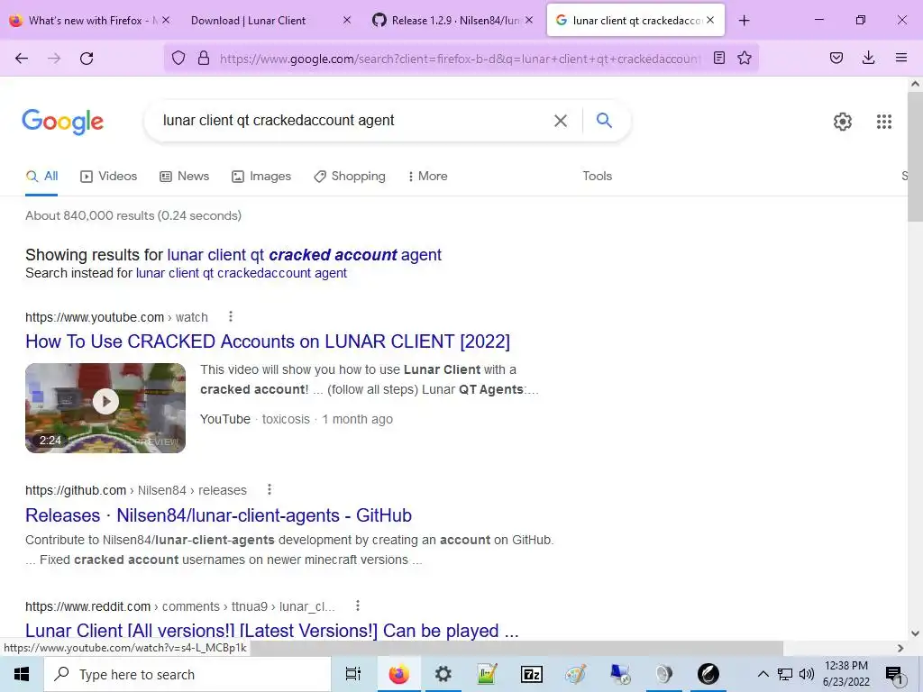Open the tracking protection shield icon

pyautogui.click(x=178, y=58)
